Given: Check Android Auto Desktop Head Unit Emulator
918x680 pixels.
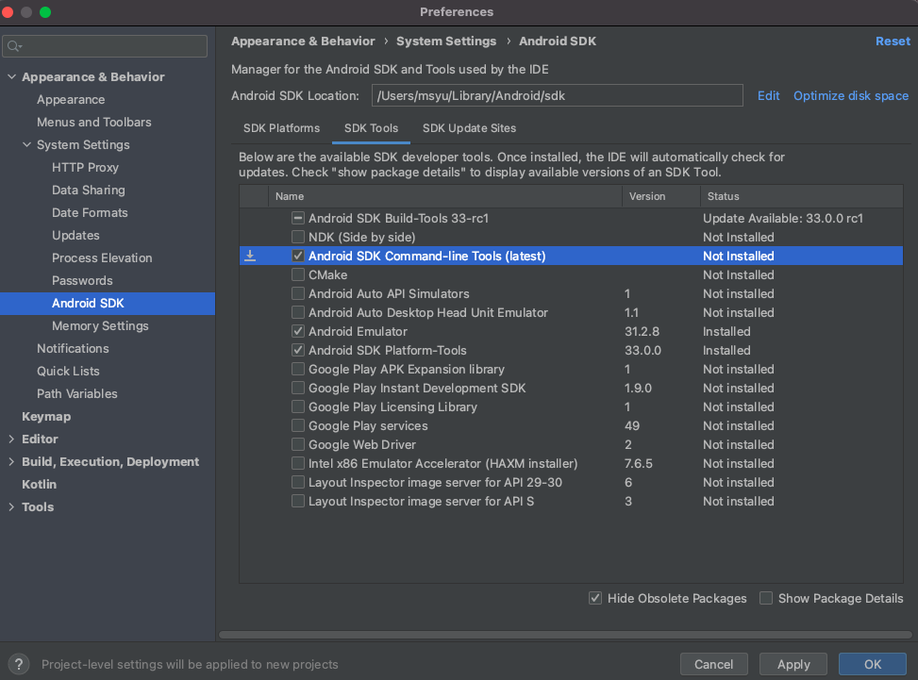Looking at the screenshot, I should [x=298, y=312].
